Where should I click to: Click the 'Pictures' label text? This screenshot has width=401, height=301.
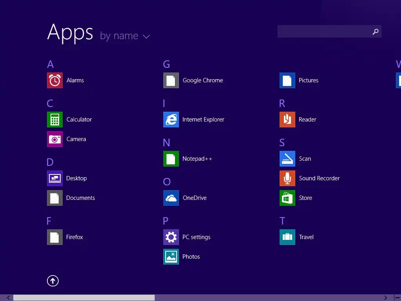coord(309,80)
